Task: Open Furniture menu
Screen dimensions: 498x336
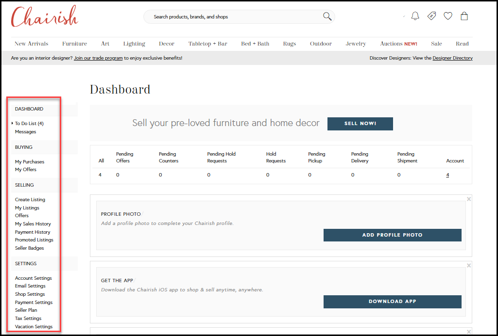Action: pos(75,44)
